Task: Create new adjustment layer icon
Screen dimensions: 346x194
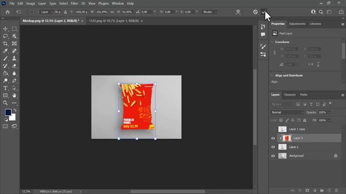Action: pyautogui.click(x=315, y=190)
